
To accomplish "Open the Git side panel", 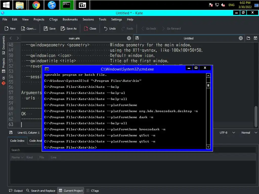I will 4,81.
